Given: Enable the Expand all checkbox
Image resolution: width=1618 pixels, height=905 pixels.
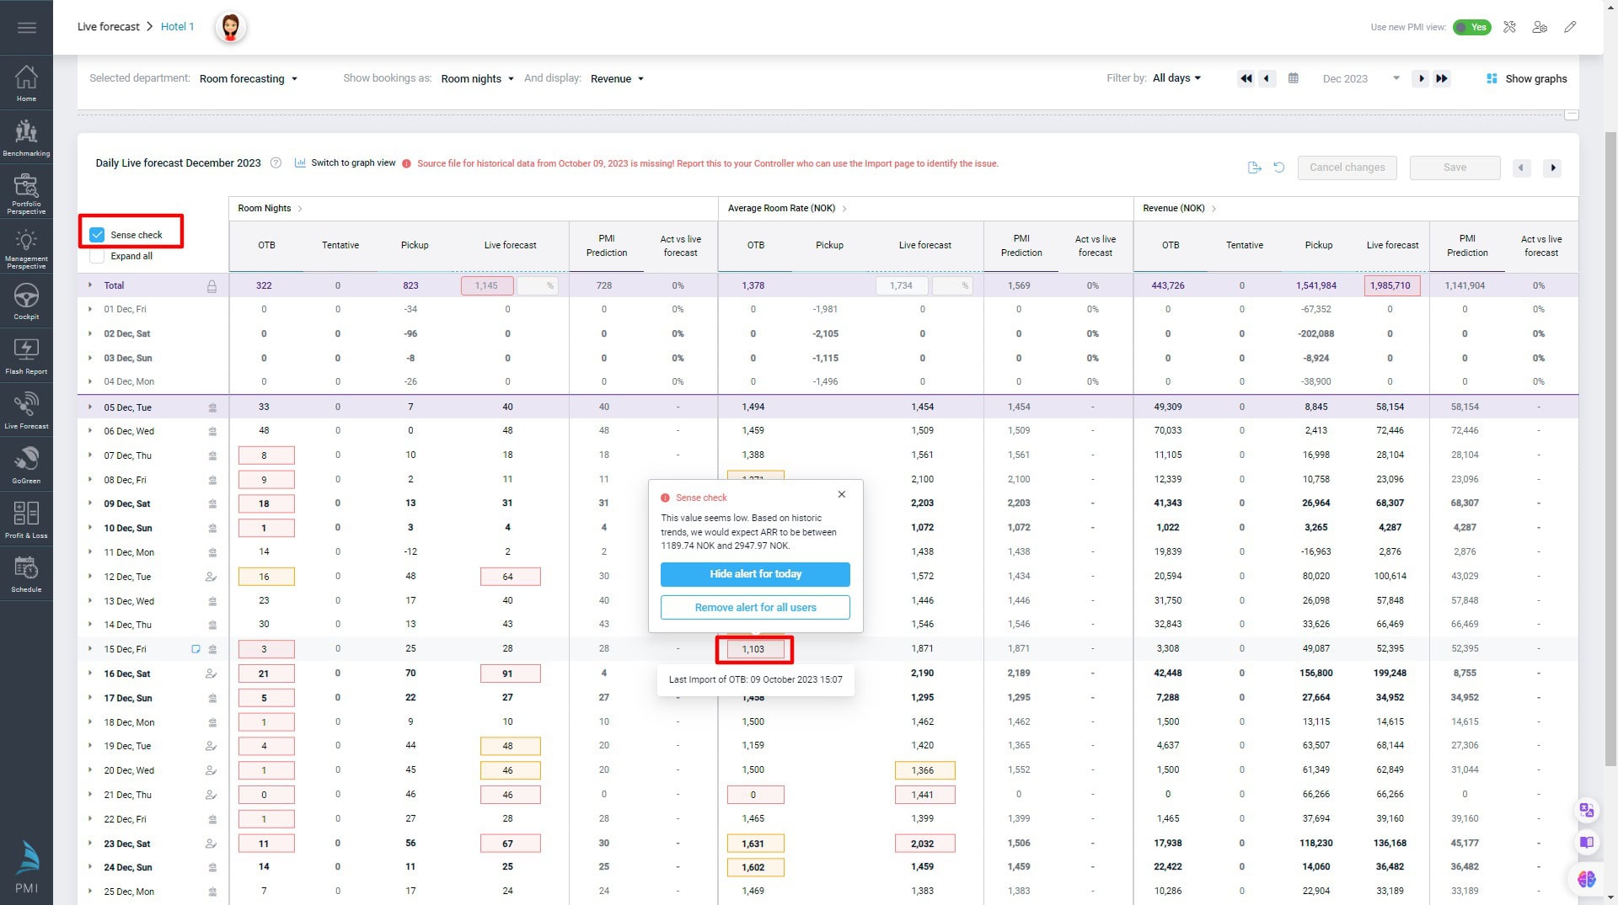Looking at the screenshot, I should [x=97, y=256].
